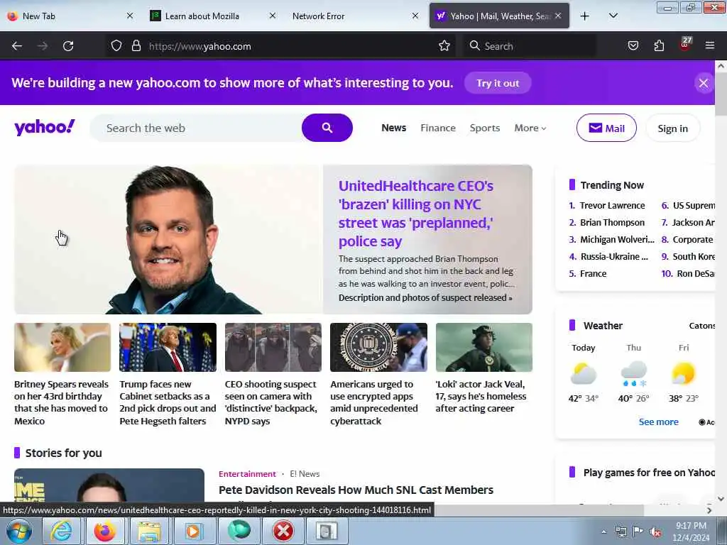Click the Try it out button

498,83
